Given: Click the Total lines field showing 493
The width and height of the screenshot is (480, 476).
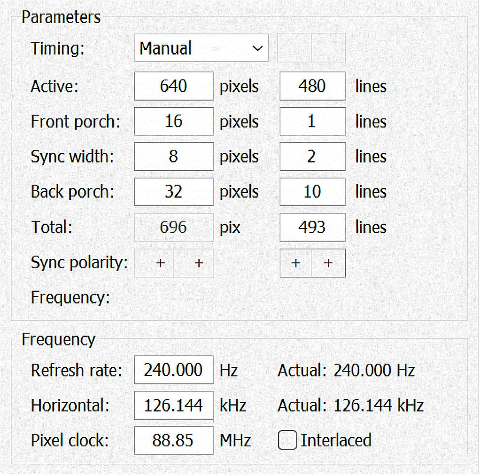Looking at the screenshot, I should (312, 227).
